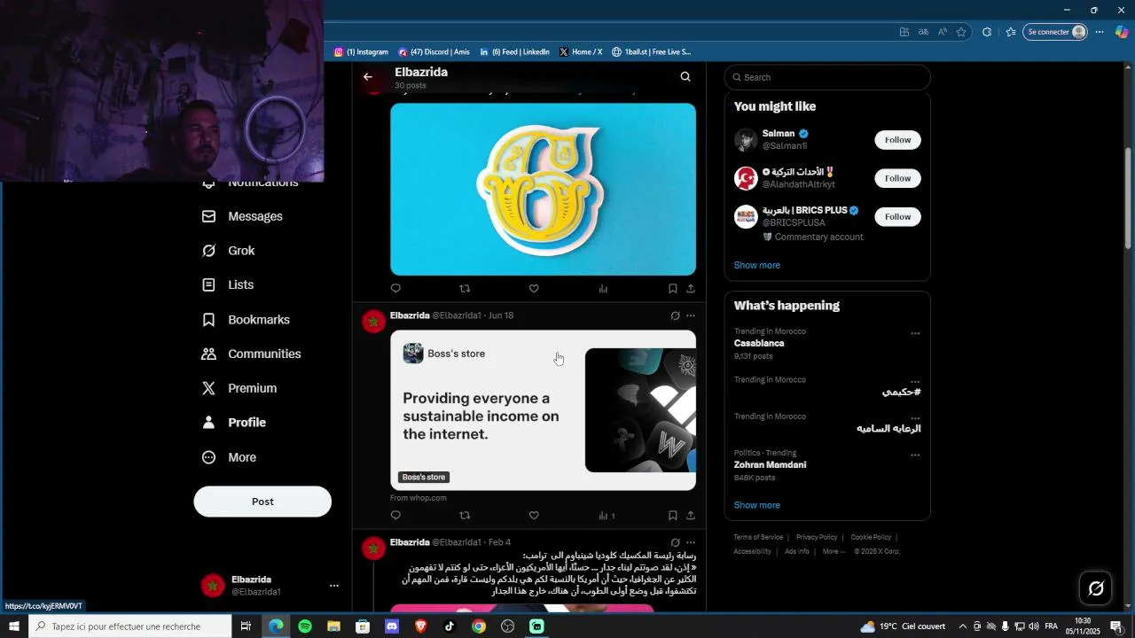Follow the Salman account
This screenshot has height=638, width=1135.
point(897,140)
